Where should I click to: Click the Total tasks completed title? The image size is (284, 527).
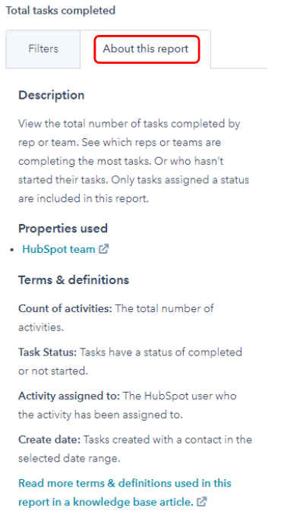coord(61,11)
